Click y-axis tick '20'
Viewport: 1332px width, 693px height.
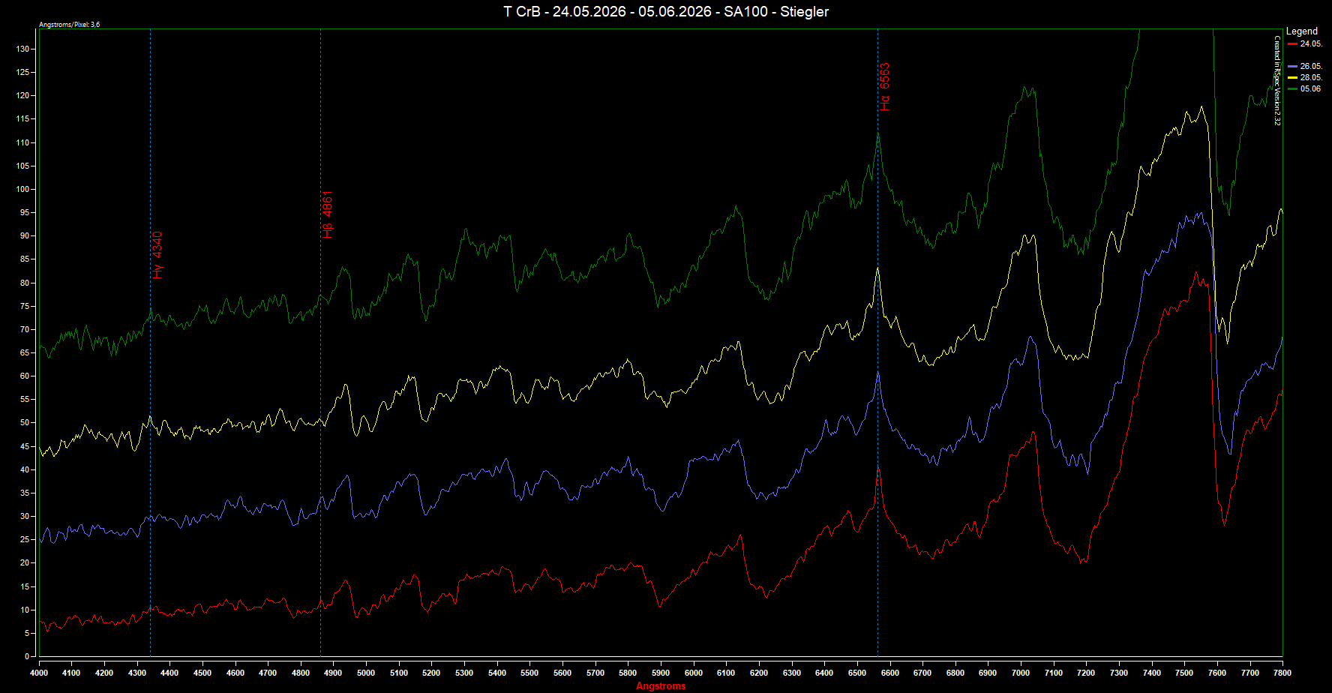click(x=25, y=562)
